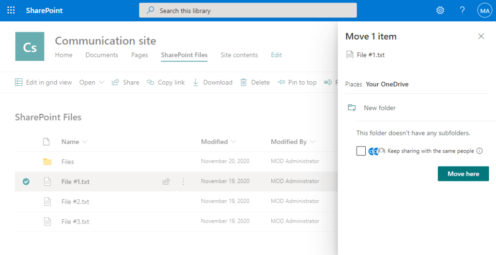Click the sharing avatars next to checkbox
496x255 pixels.
(x=377, y=151)
